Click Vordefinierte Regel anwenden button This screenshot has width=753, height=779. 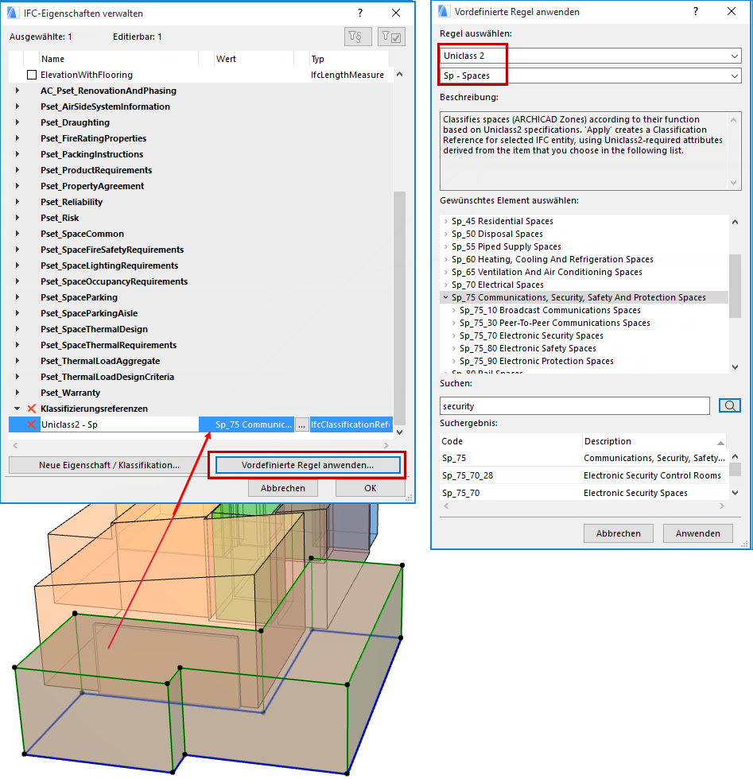coord(308,465)
